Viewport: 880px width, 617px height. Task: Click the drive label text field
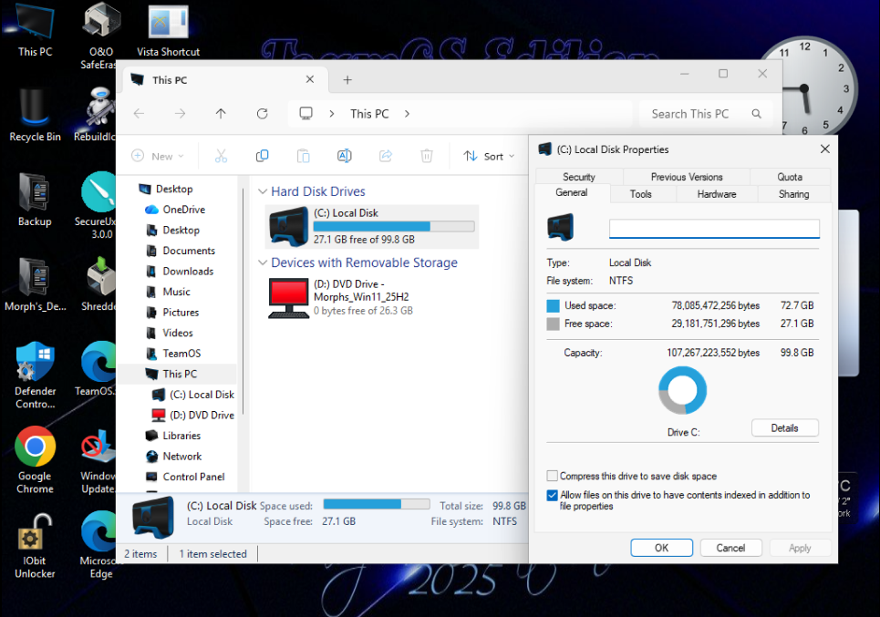713,229
